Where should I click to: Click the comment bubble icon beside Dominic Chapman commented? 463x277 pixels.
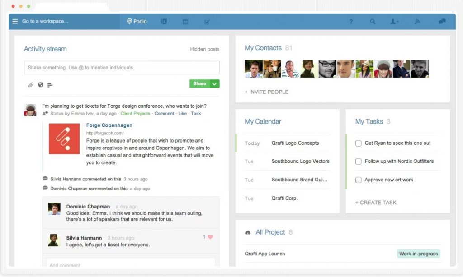pyautogui.click(x=45, y=188)
